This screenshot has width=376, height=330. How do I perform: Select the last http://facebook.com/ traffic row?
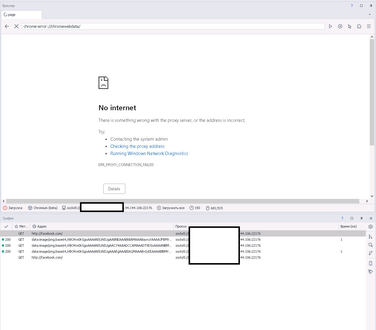tap(183, 257)
